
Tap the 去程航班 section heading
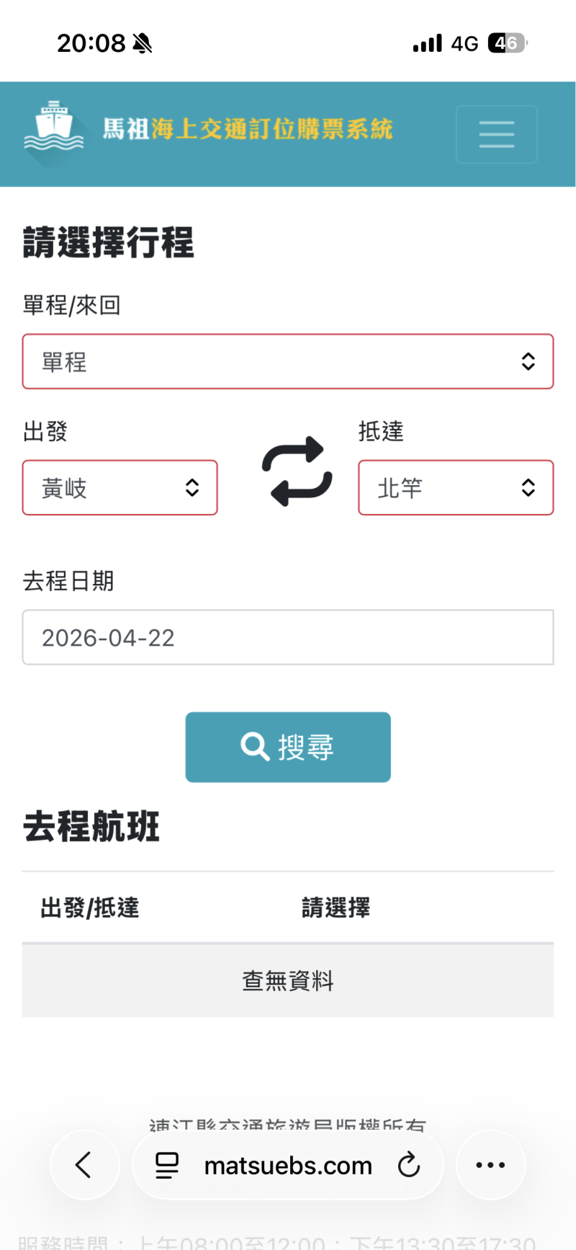pyautogui.click(x=91, y=826)
